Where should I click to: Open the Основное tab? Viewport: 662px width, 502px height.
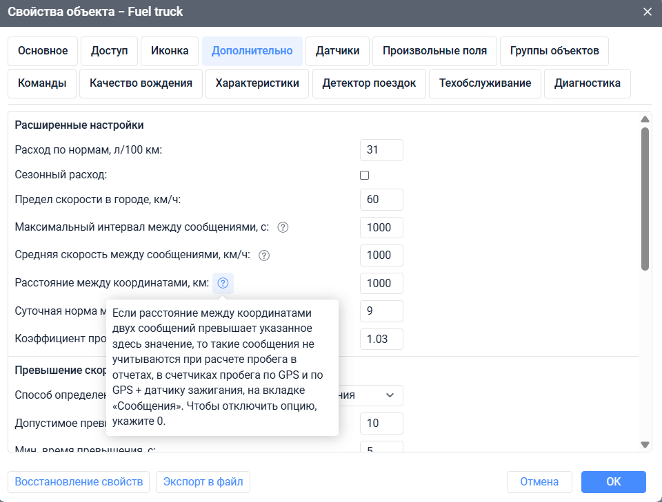(42, 51)
